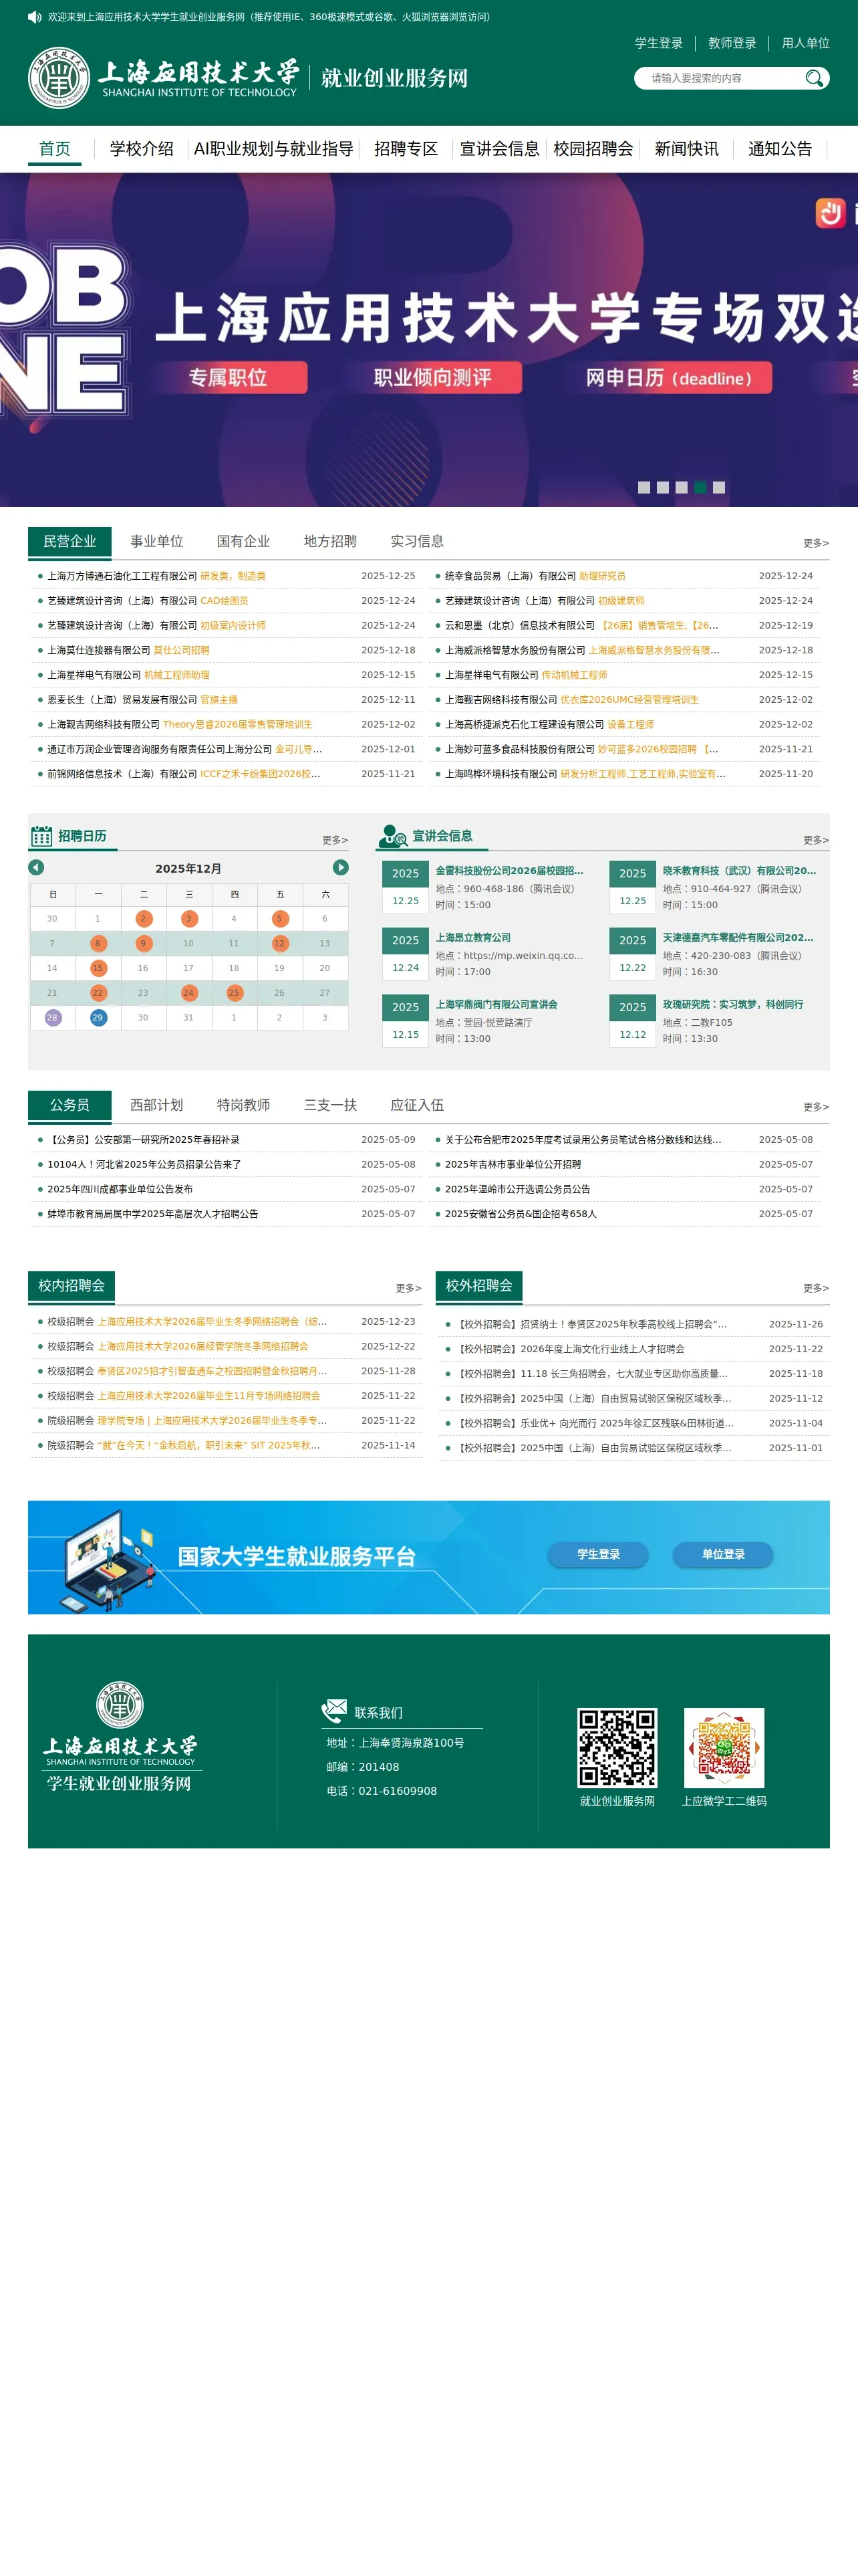
Task: Open 玫瑰研究院 实习筑梦 presentation
Action: tap(733, 1004)
